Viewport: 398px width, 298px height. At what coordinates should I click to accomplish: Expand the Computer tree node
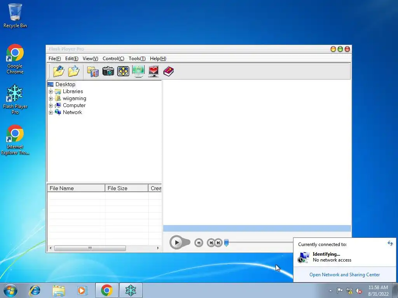[51, 106]
